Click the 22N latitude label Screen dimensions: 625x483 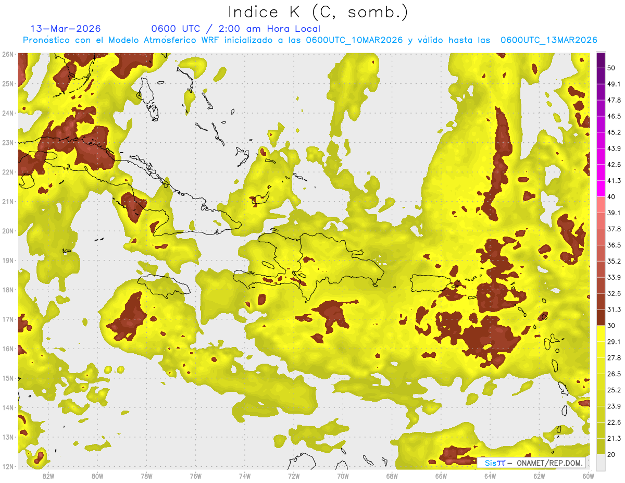coord(7,172)
